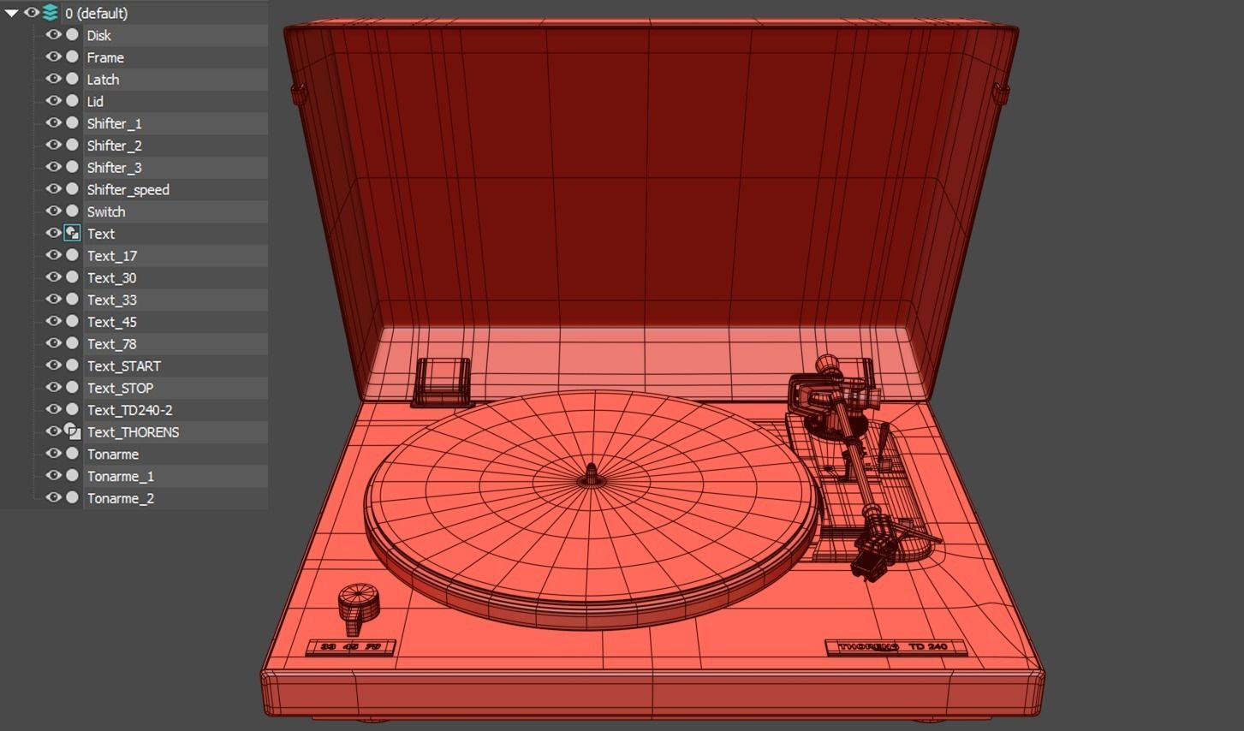
Task: Click the sphere icon for Shifter_2
Action: tap(72, 145)
